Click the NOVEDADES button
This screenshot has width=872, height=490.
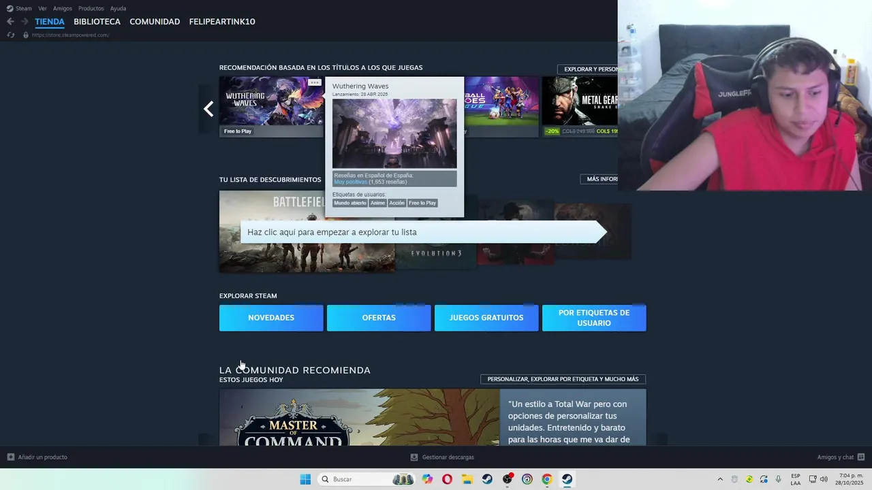coord(271,318)
